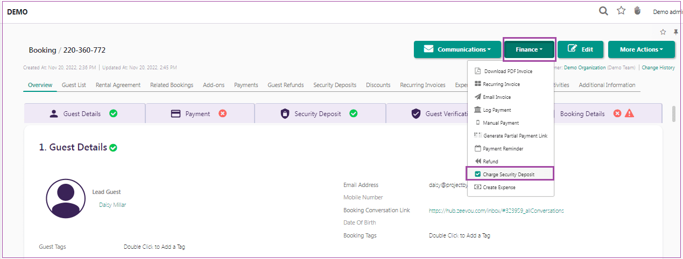Click Guest Tags 'Double Click to Add a Tag'
This screenshot has height=259, width=683.
coord(154,247)
